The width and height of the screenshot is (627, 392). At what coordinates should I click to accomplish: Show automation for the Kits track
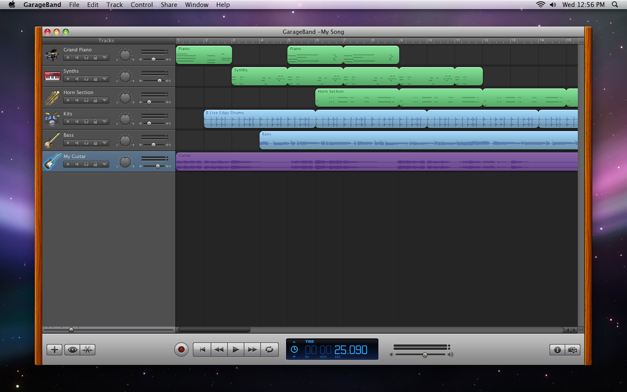tap(104, 122)
